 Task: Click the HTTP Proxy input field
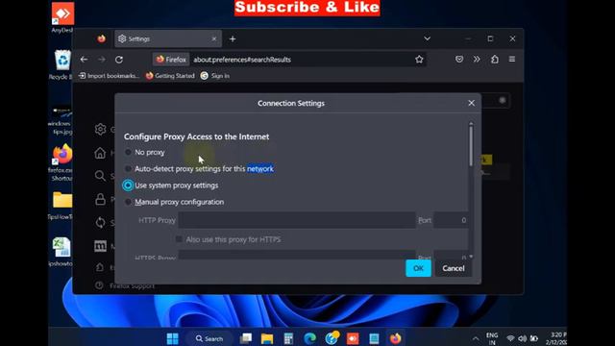tap(297, 220)
